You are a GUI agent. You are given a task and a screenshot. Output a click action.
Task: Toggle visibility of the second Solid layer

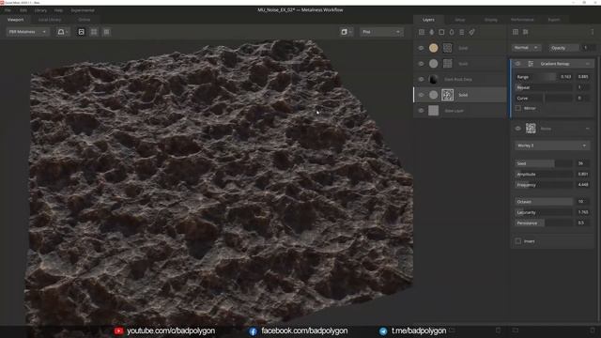click(421, 64)
